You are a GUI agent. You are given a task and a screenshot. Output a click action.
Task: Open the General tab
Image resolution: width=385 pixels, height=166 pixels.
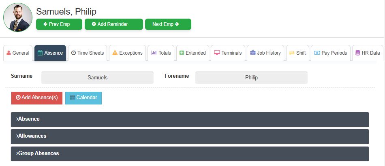(18, 53)
